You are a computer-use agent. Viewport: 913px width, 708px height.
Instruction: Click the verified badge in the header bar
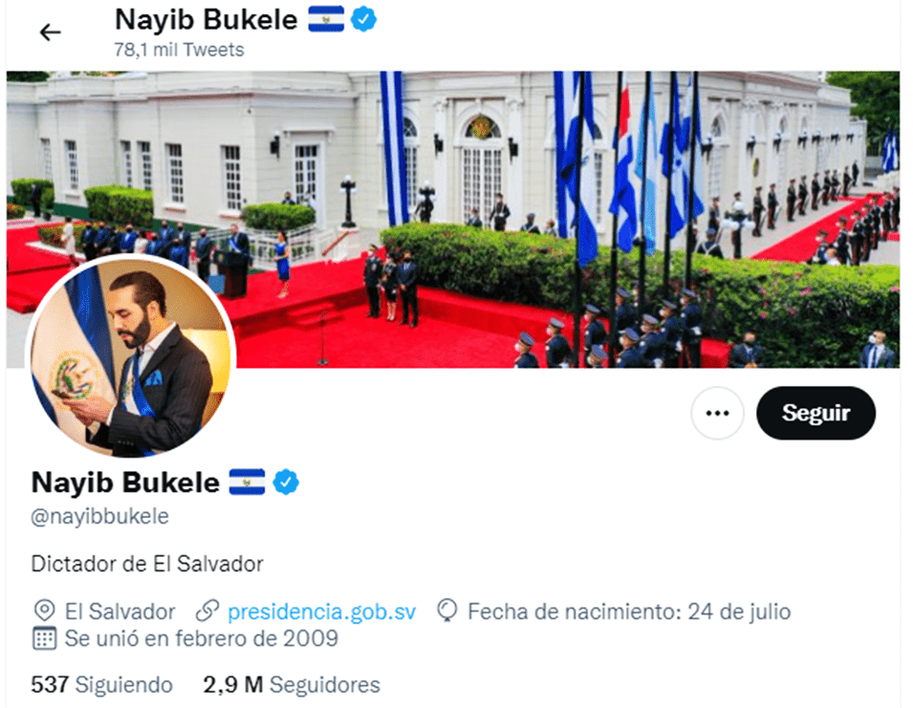tap(363, 19)
